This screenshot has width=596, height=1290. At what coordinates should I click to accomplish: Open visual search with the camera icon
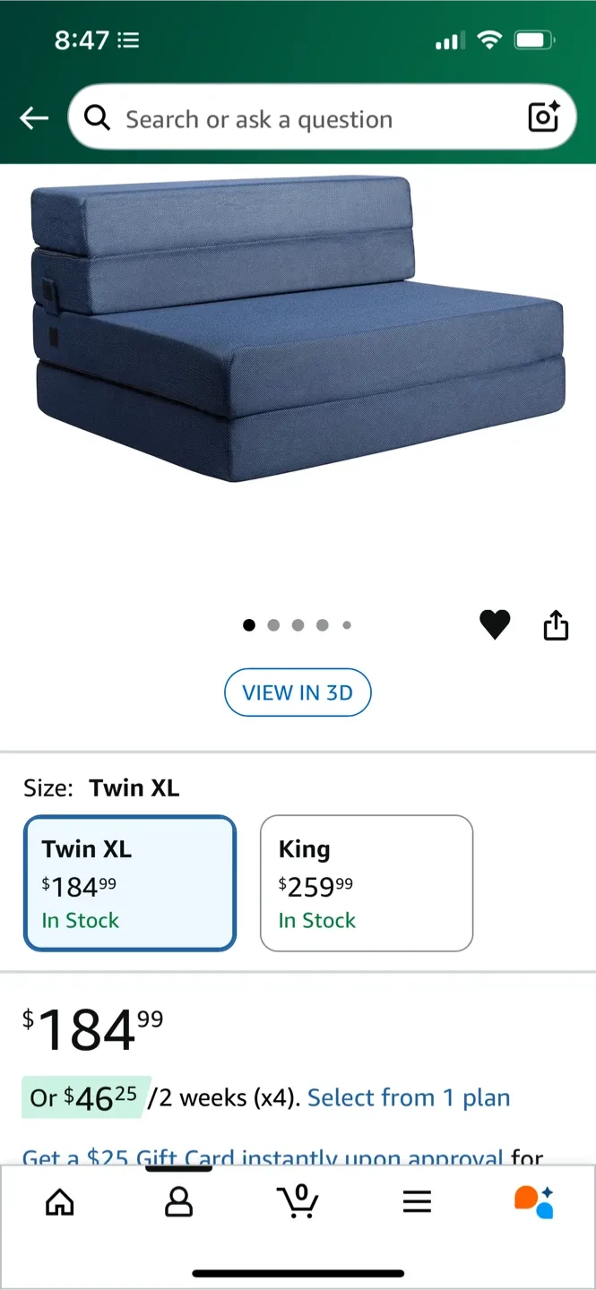coord(543,117)
